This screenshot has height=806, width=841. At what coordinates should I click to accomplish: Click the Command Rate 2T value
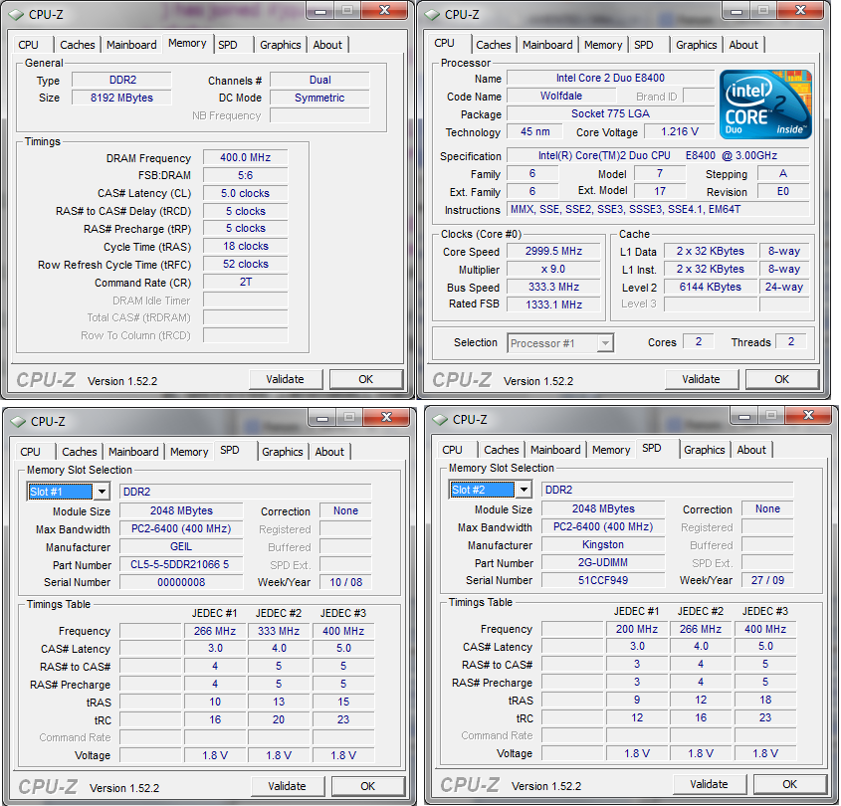[246, 282]
